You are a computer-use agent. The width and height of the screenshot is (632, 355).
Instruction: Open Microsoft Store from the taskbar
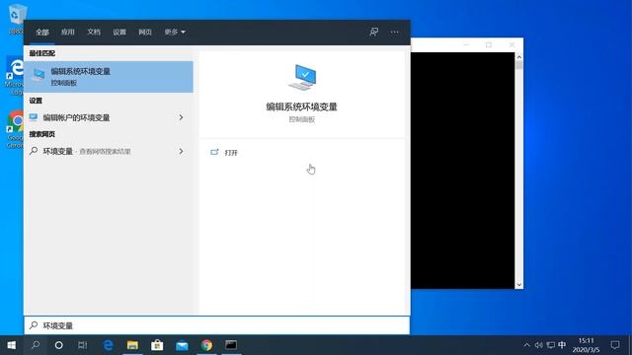(x=157, y=345)
